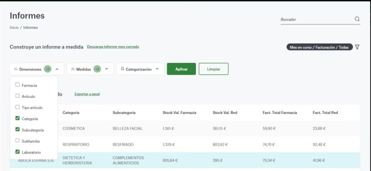This screenshot has width=371, height=171.
Task: Uncheck the Subcategoría checkbox
Action: 17,130
